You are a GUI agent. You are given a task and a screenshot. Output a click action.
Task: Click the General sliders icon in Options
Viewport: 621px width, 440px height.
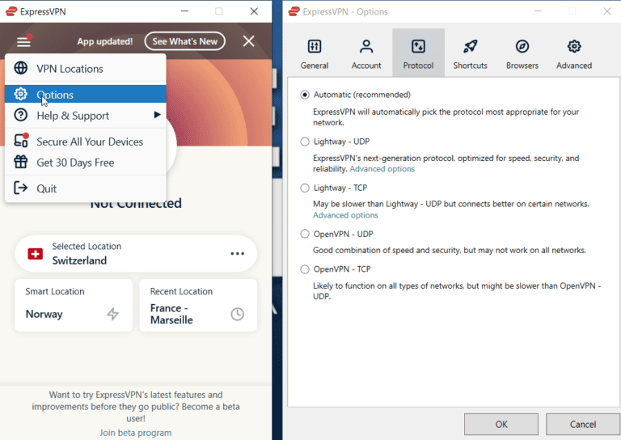315,46
